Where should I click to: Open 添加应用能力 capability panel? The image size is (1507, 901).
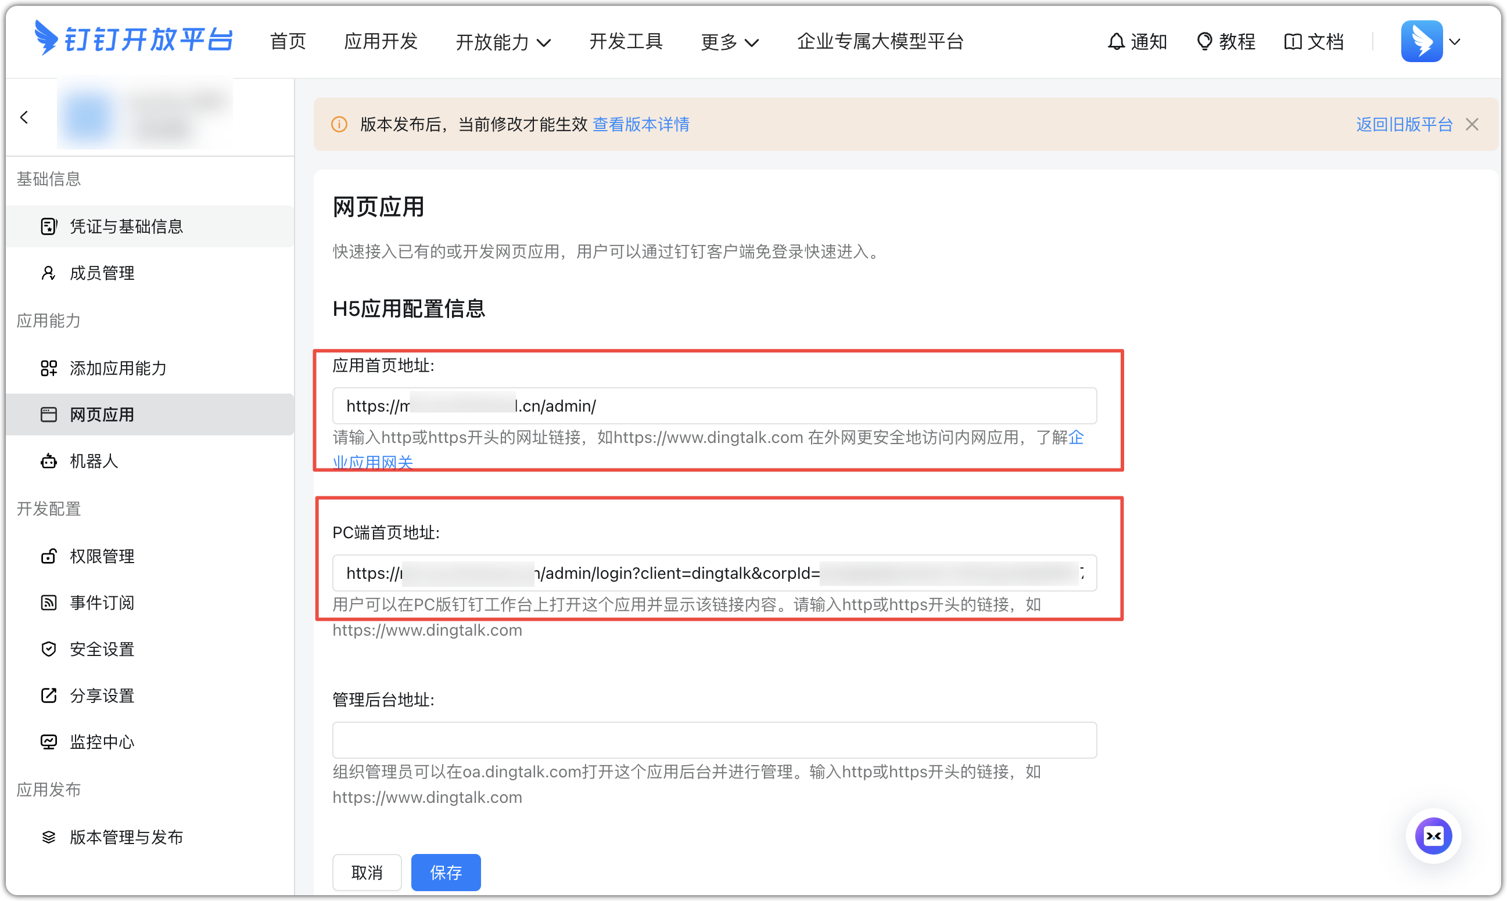(117, 368)
